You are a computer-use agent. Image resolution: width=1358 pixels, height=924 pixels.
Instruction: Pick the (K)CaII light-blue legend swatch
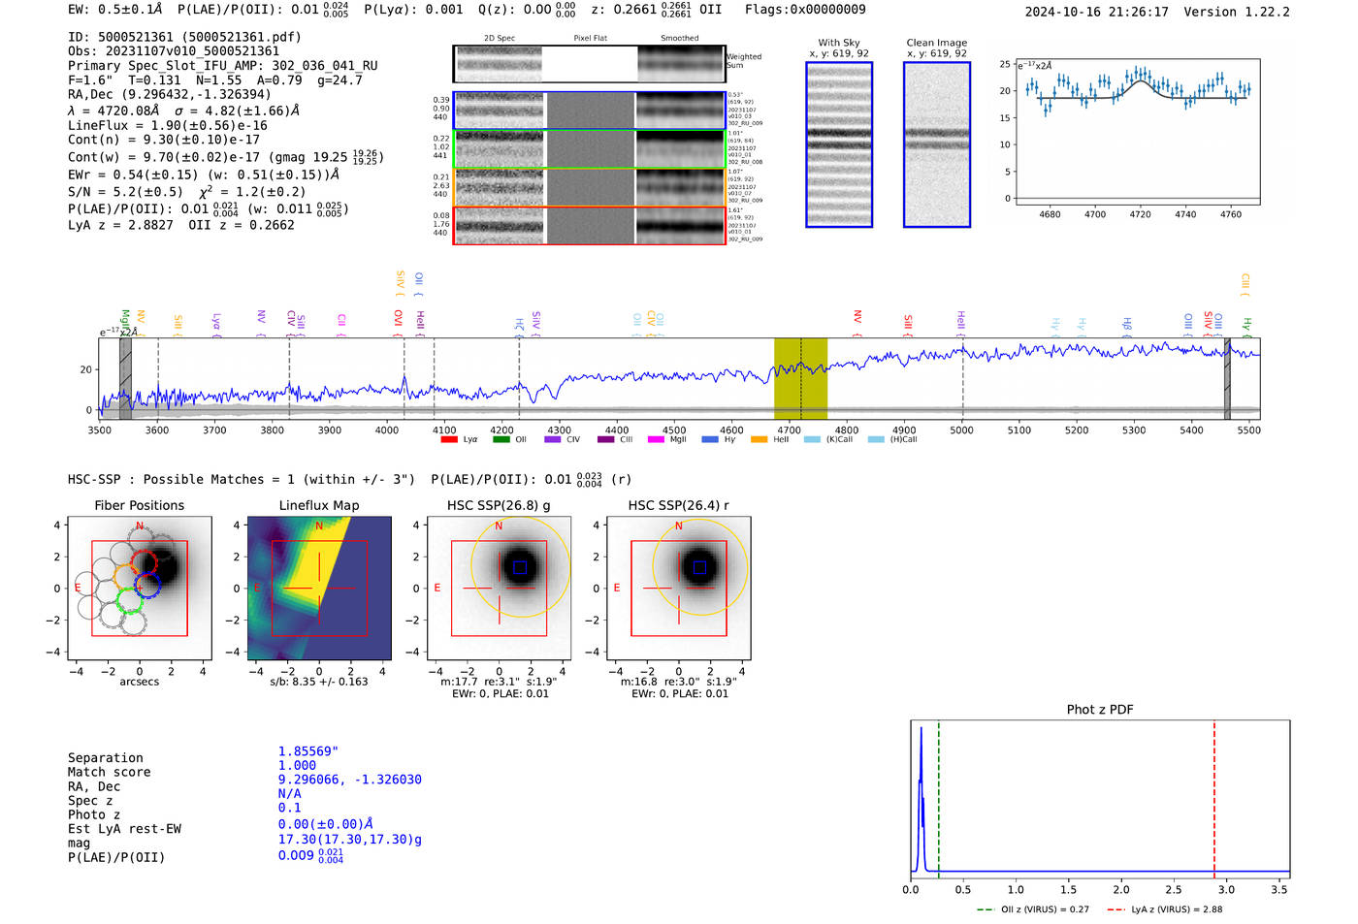[812, 439]
